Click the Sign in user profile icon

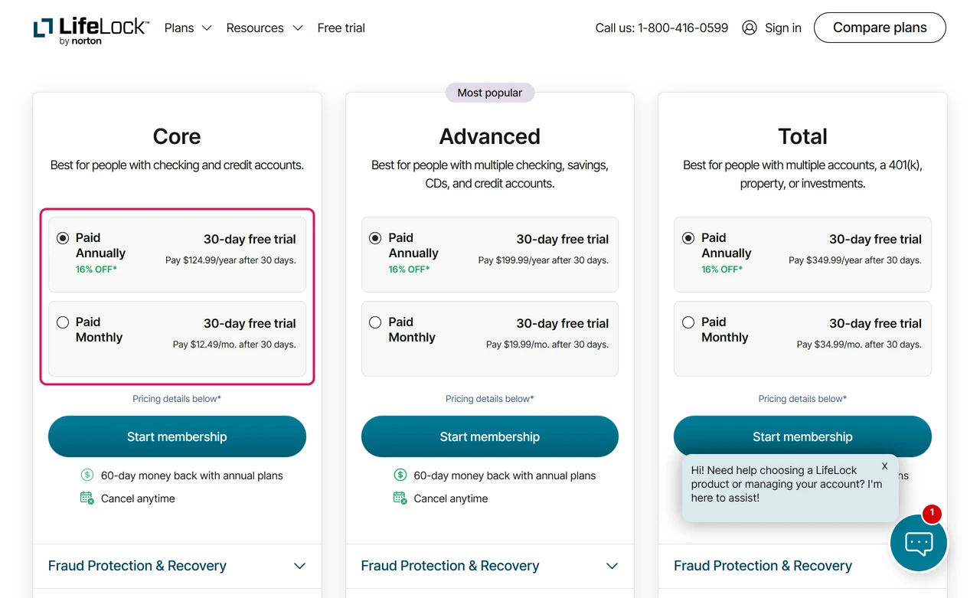750,28
